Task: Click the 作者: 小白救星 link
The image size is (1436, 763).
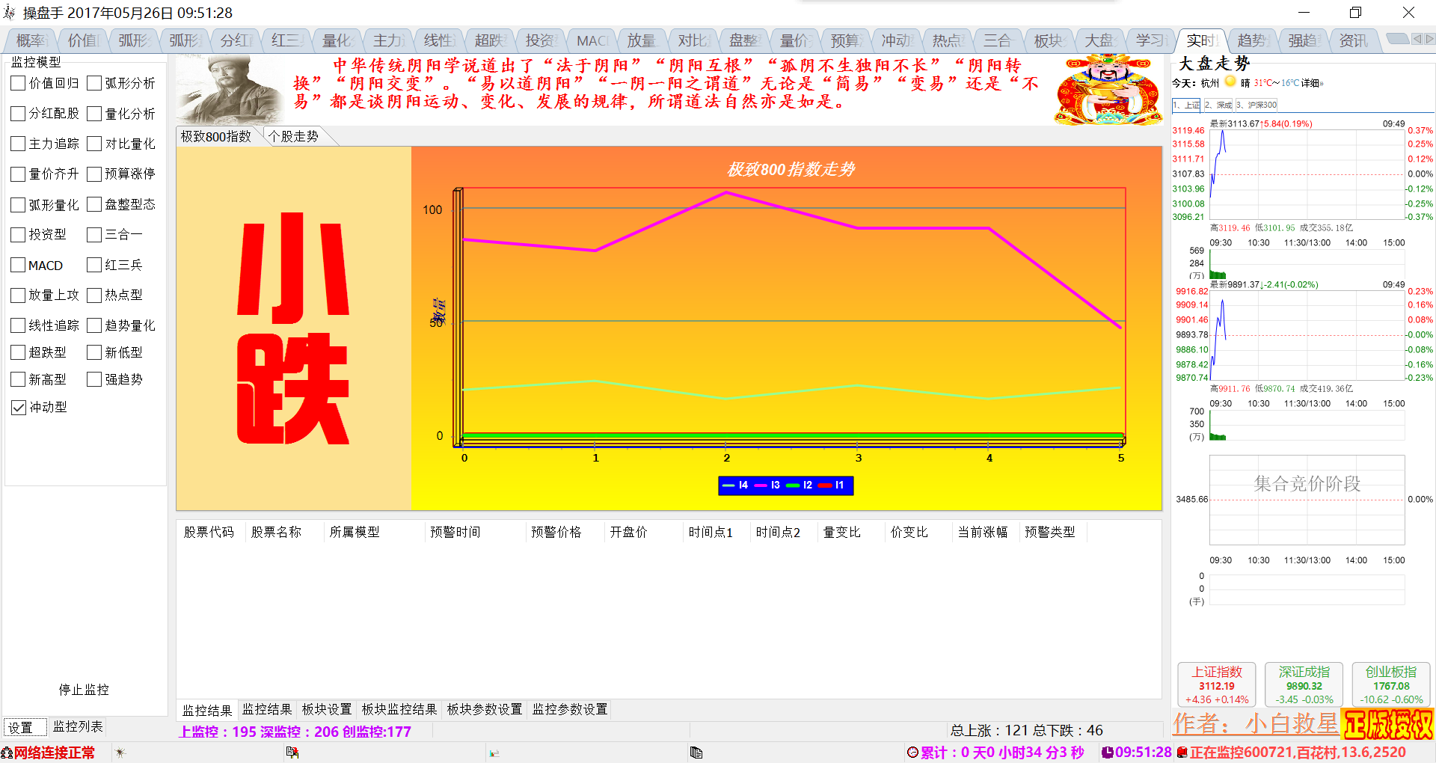Action: pos(1255,724)
